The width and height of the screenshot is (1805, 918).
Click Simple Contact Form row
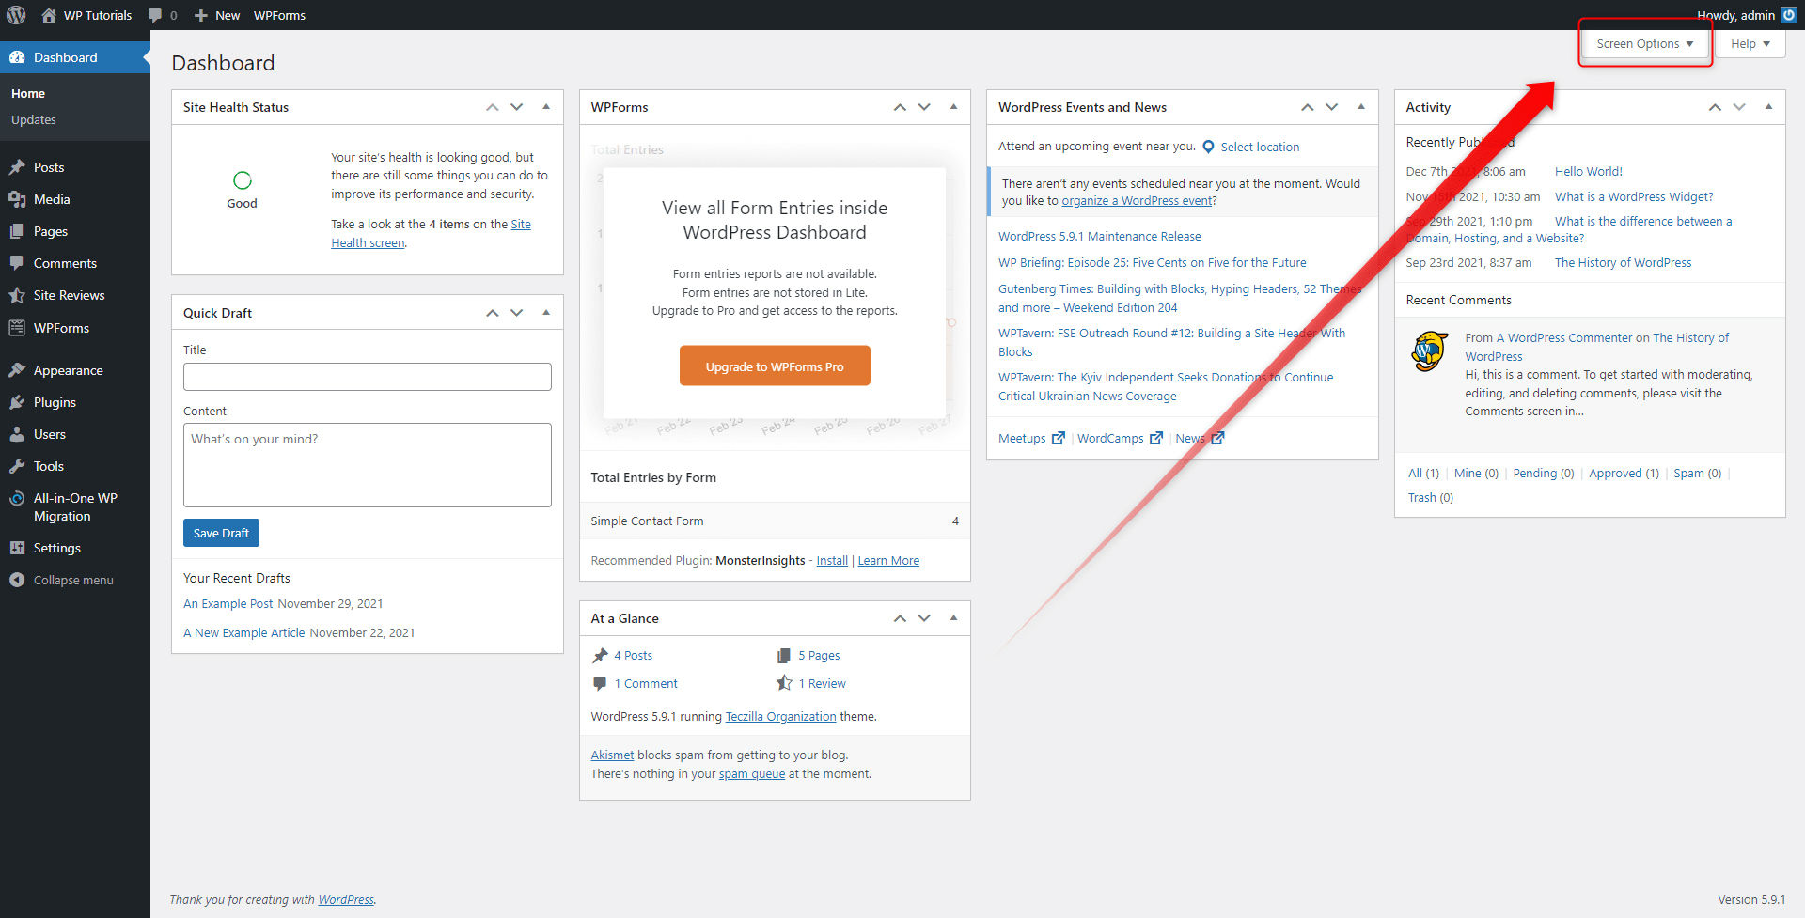click(775, 521)
